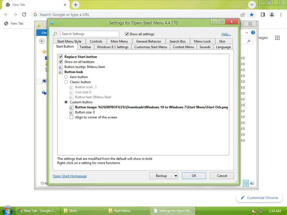The image size is (287, 215).
Task: Click Explorer back arrow button
Action: (42, 41)
